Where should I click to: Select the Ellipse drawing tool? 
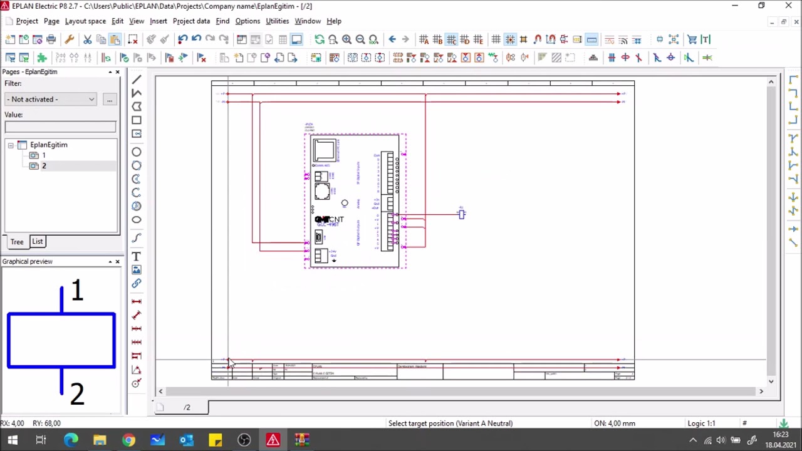point(137,219)
